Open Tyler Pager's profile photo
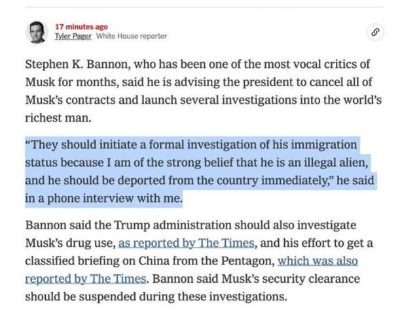Screen dimensions: 400x316 point(37,31)
